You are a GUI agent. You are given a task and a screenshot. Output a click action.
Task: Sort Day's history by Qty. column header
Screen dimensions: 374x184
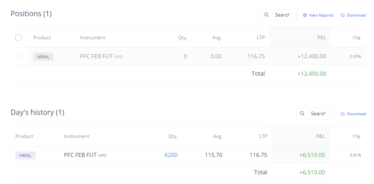(173, 136)
